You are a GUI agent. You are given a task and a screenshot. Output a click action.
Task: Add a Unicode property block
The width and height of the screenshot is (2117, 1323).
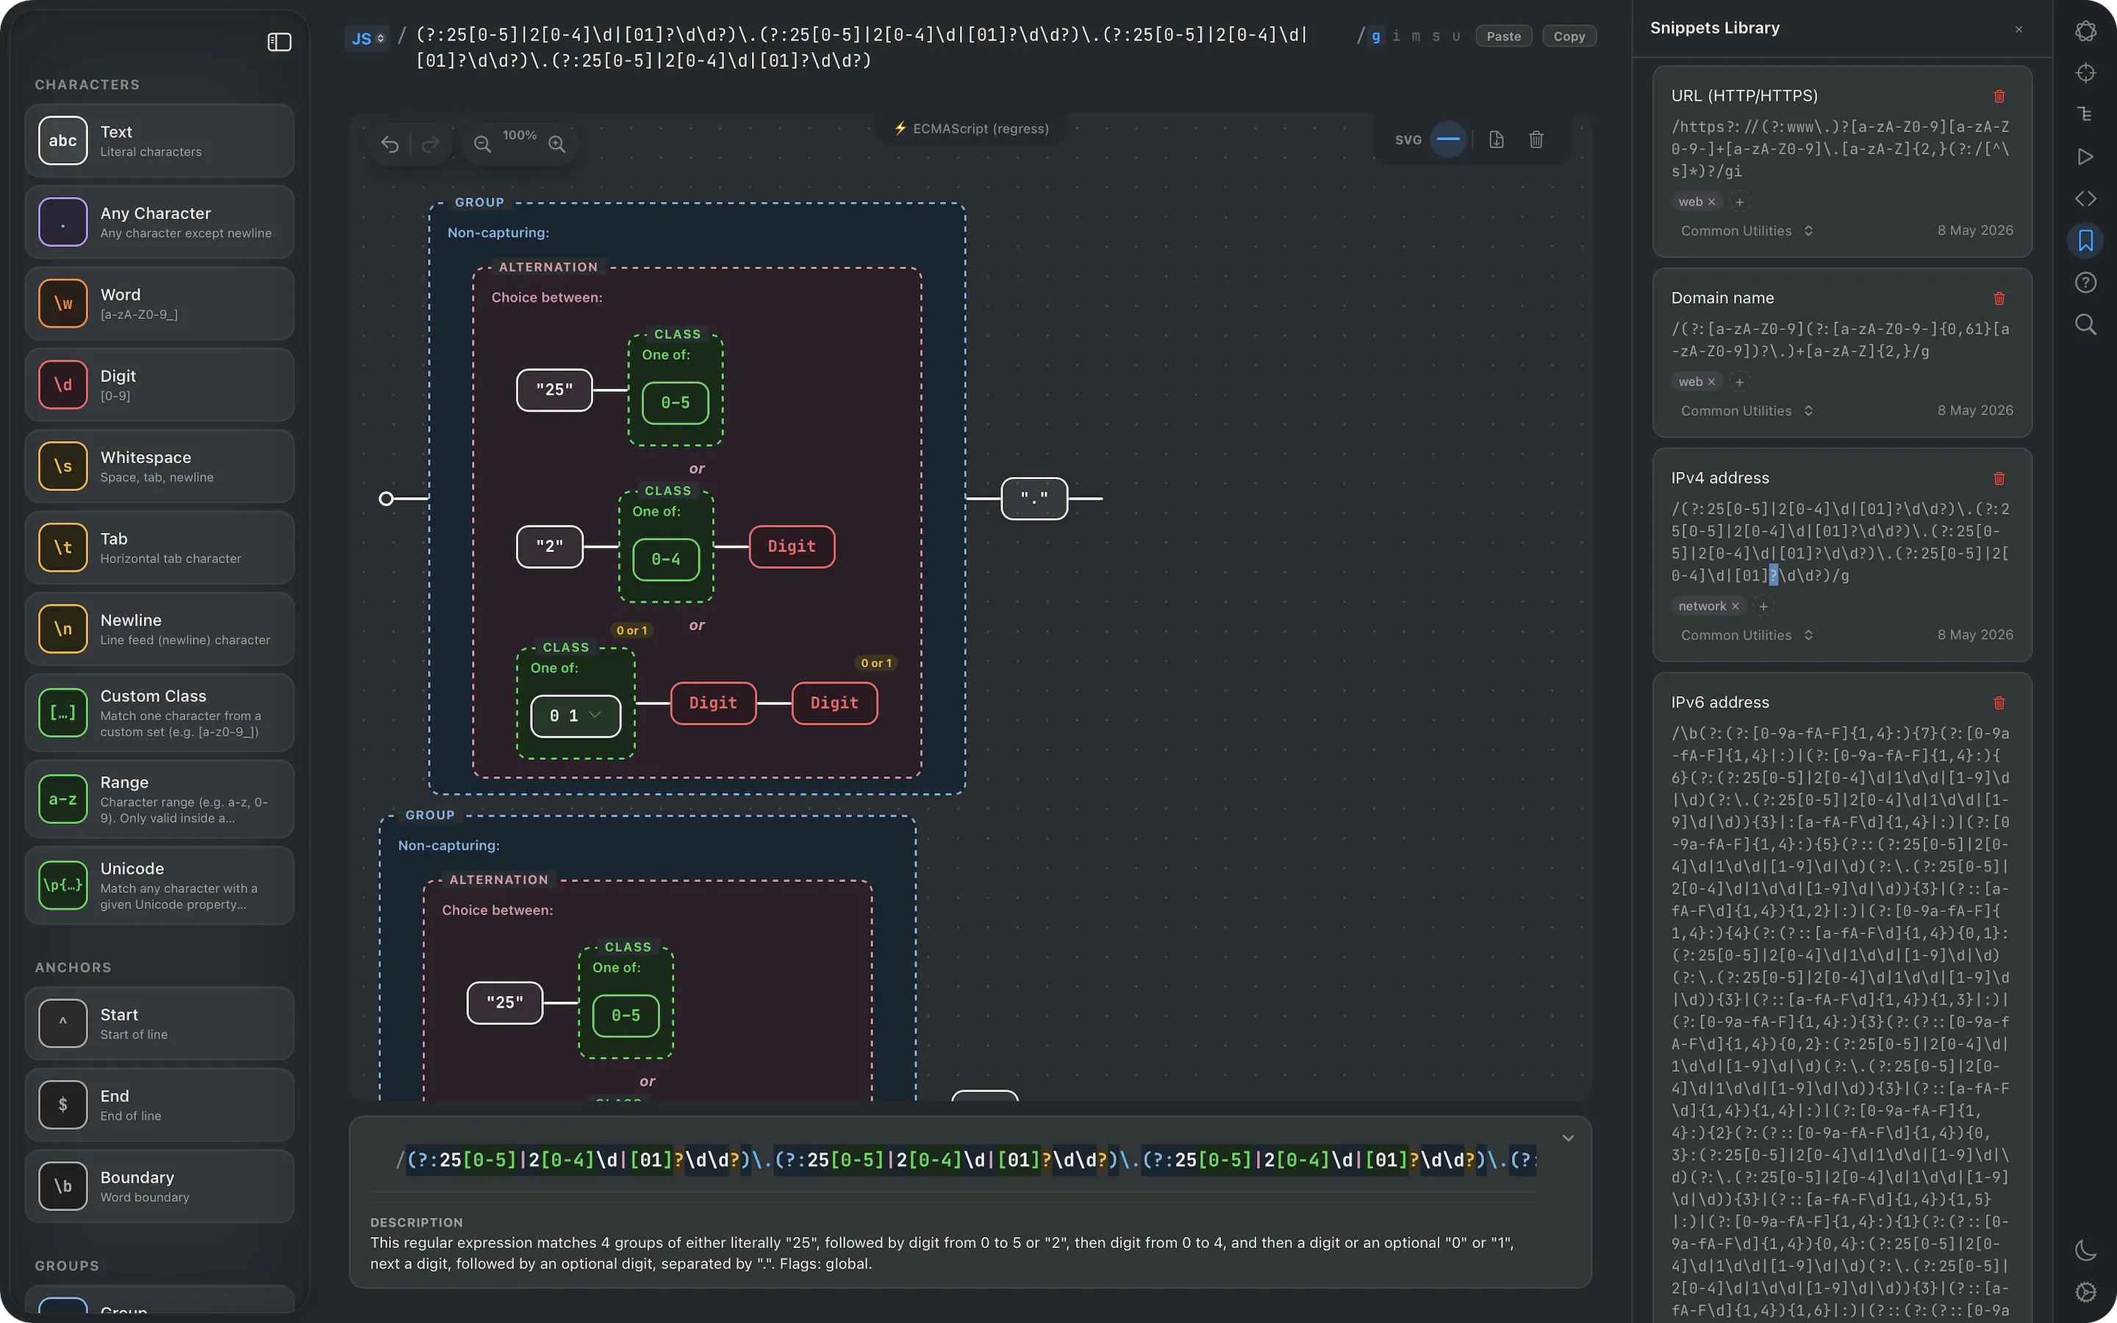pos(160,886)
